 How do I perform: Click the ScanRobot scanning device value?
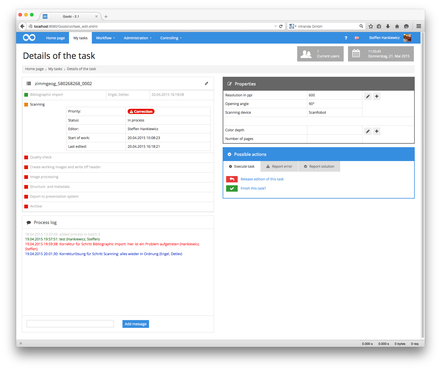[317, 113]
